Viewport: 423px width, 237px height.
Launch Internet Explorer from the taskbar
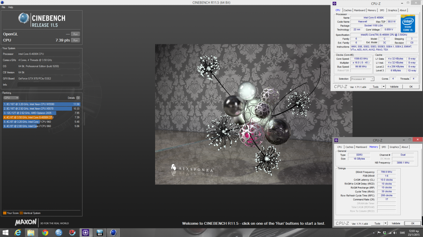pos(18,232)
